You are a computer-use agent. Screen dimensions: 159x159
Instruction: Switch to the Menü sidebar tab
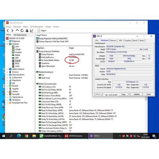9,35
